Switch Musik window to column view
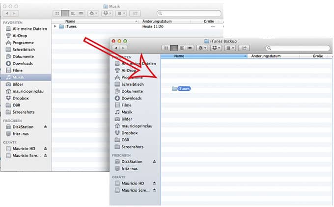 (73, 13)
